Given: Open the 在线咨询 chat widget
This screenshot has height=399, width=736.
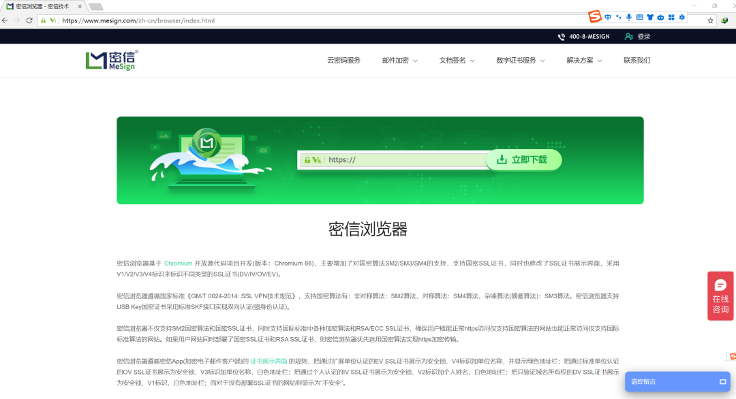Looking at the screenshot, I should point(720,296).
